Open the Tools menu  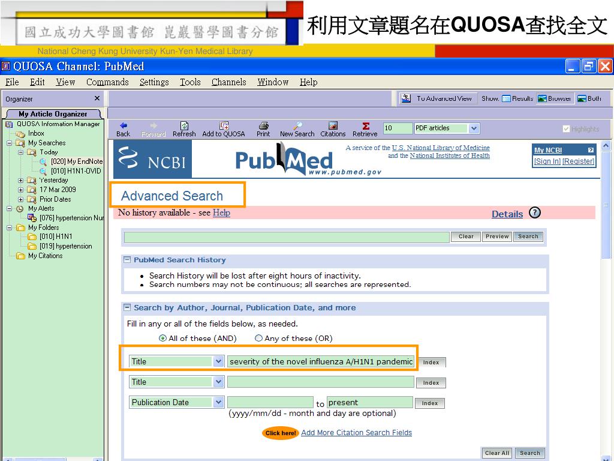click(x=190, y=82)
